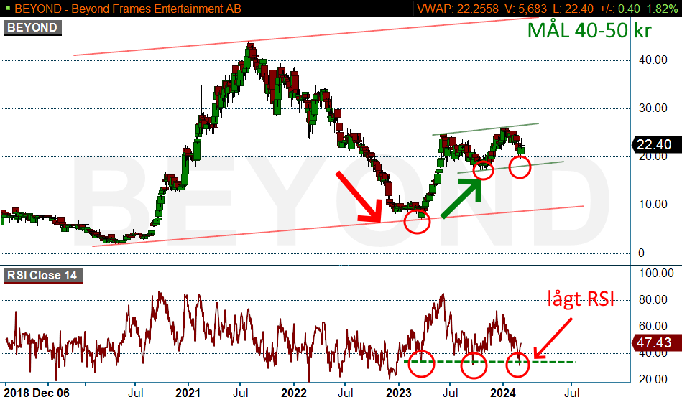
Task: Click the RSI Close 14 indicator label
Action: (42, 276)
